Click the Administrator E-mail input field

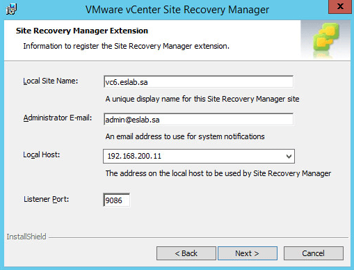pos(198,119)
